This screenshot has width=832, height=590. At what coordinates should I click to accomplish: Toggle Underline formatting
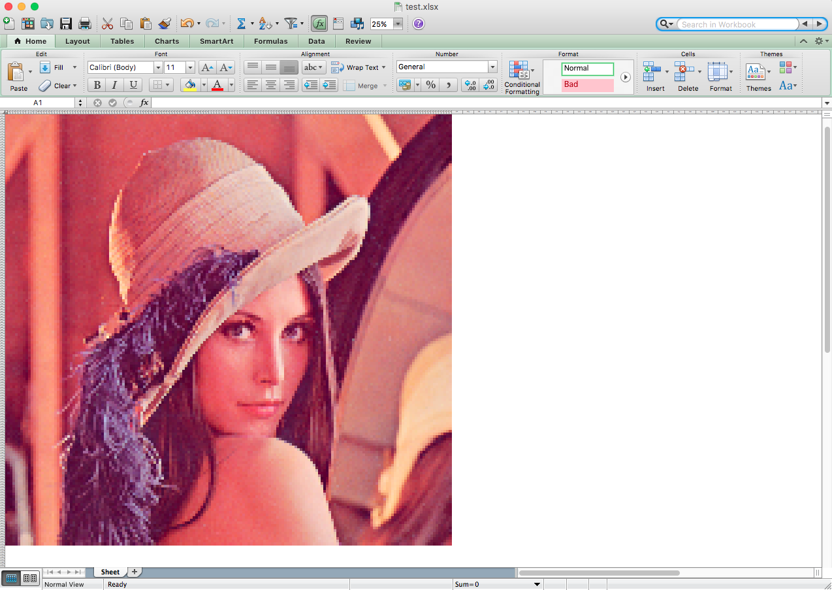[133, 85]
